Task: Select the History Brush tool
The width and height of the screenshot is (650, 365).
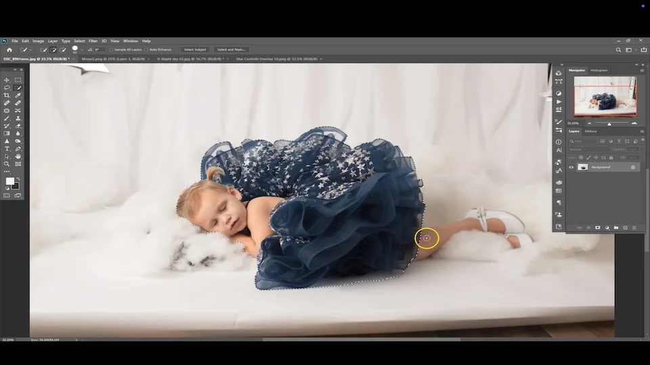Action: point(7,126)
